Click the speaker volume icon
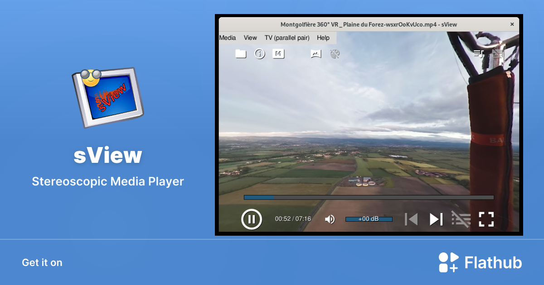Screen dimensions: 544x285 pos(330,219)
